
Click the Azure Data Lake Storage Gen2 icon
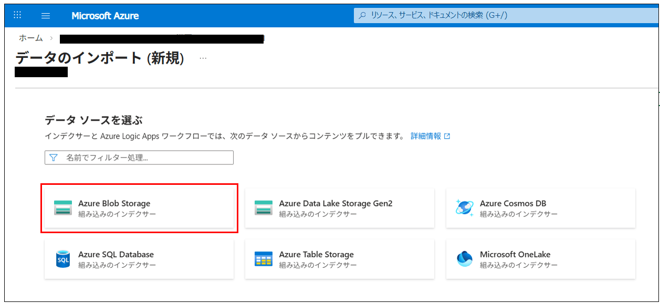(264, 208)
